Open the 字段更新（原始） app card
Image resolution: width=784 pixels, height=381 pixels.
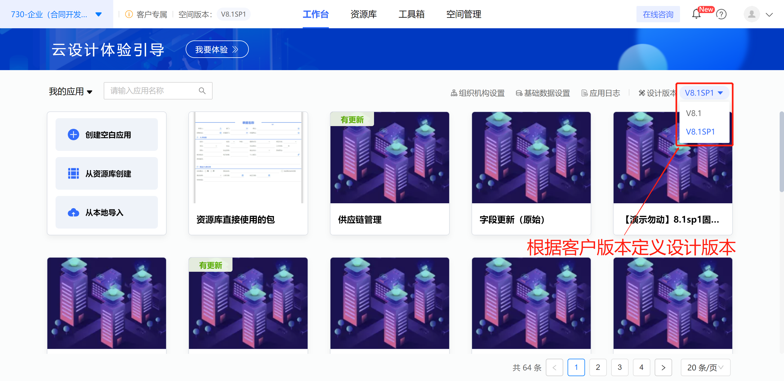click(x=531, y=173)
